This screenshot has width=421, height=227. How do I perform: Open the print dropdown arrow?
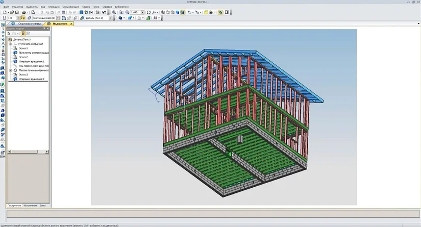(x=28, y=12)
